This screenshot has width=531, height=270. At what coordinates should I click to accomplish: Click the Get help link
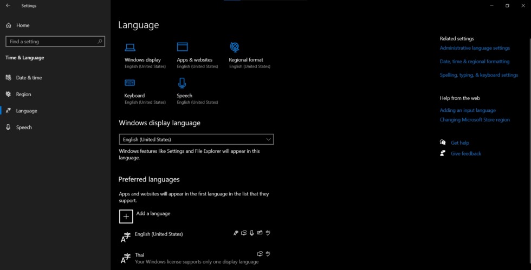click(460, 143)
